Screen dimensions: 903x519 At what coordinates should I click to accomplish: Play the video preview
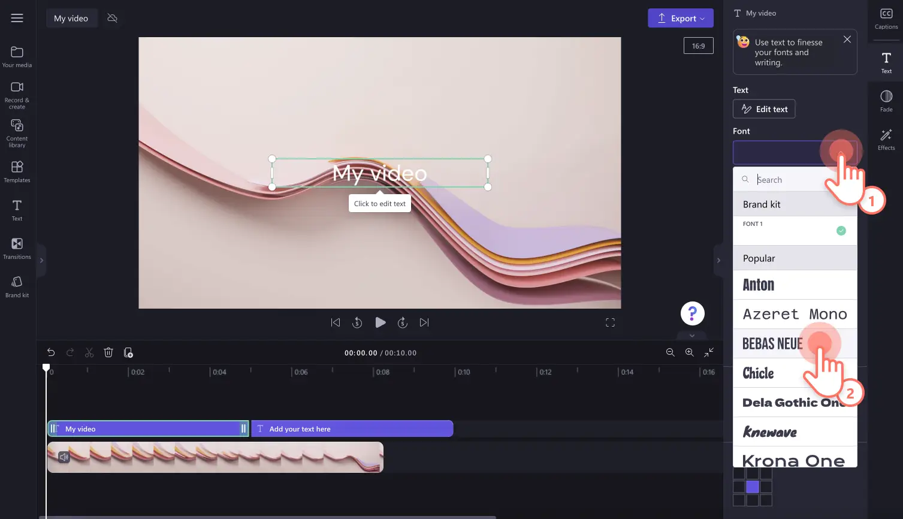(380, 322)
